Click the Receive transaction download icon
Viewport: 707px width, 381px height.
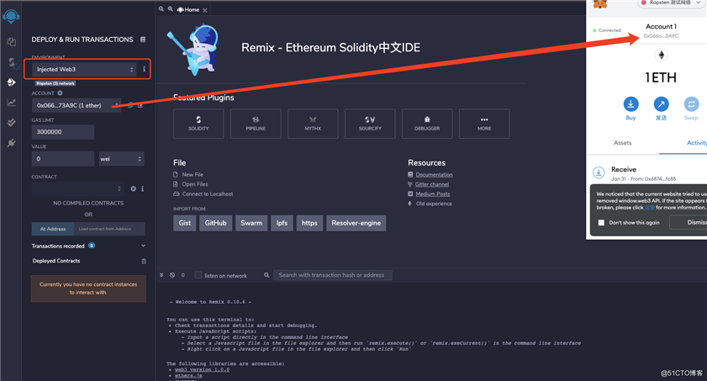coord(599,172)
